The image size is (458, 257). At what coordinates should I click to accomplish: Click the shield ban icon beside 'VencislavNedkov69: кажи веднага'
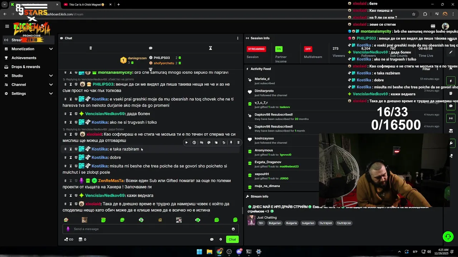click(76, 196)
